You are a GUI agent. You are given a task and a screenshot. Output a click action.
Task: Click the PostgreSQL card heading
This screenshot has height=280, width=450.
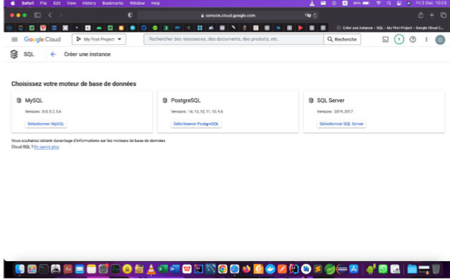point(185,101)
